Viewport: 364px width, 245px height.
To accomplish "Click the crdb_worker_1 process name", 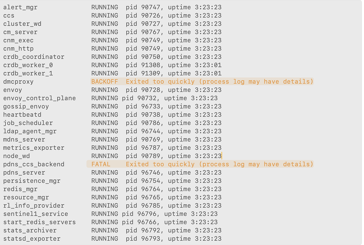I will coord(28,73).
